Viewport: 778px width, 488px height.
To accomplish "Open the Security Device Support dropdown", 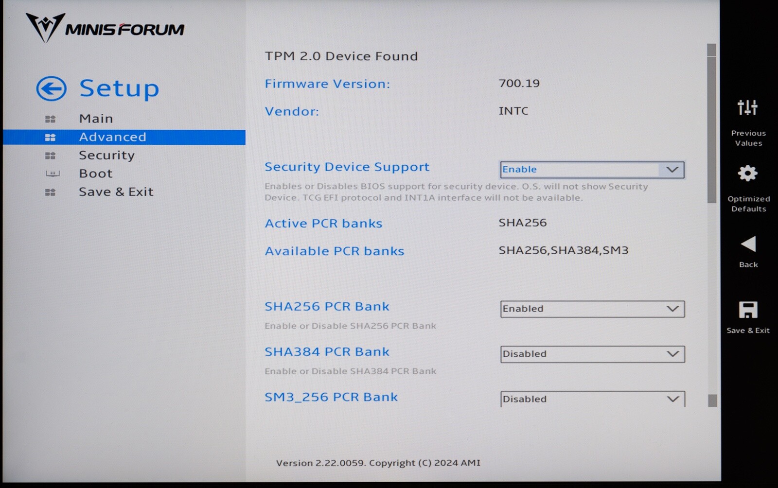I will point(592,170).
